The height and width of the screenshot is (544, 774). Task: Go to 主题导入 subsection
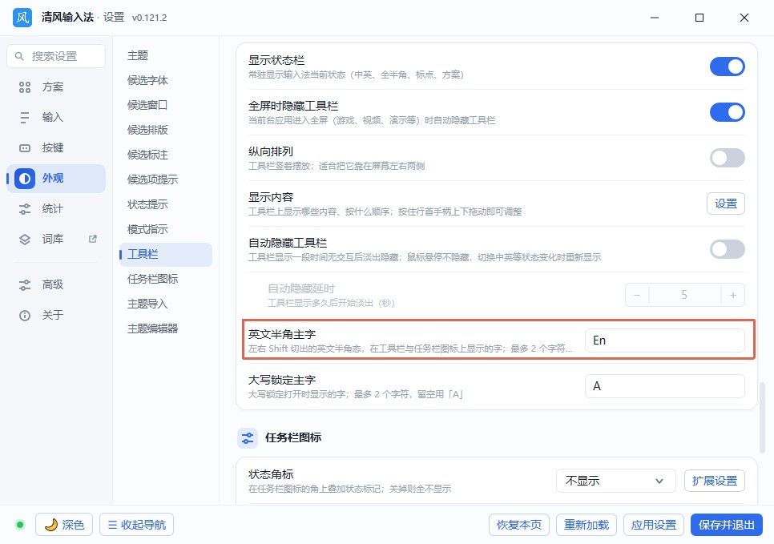point(165,304)
